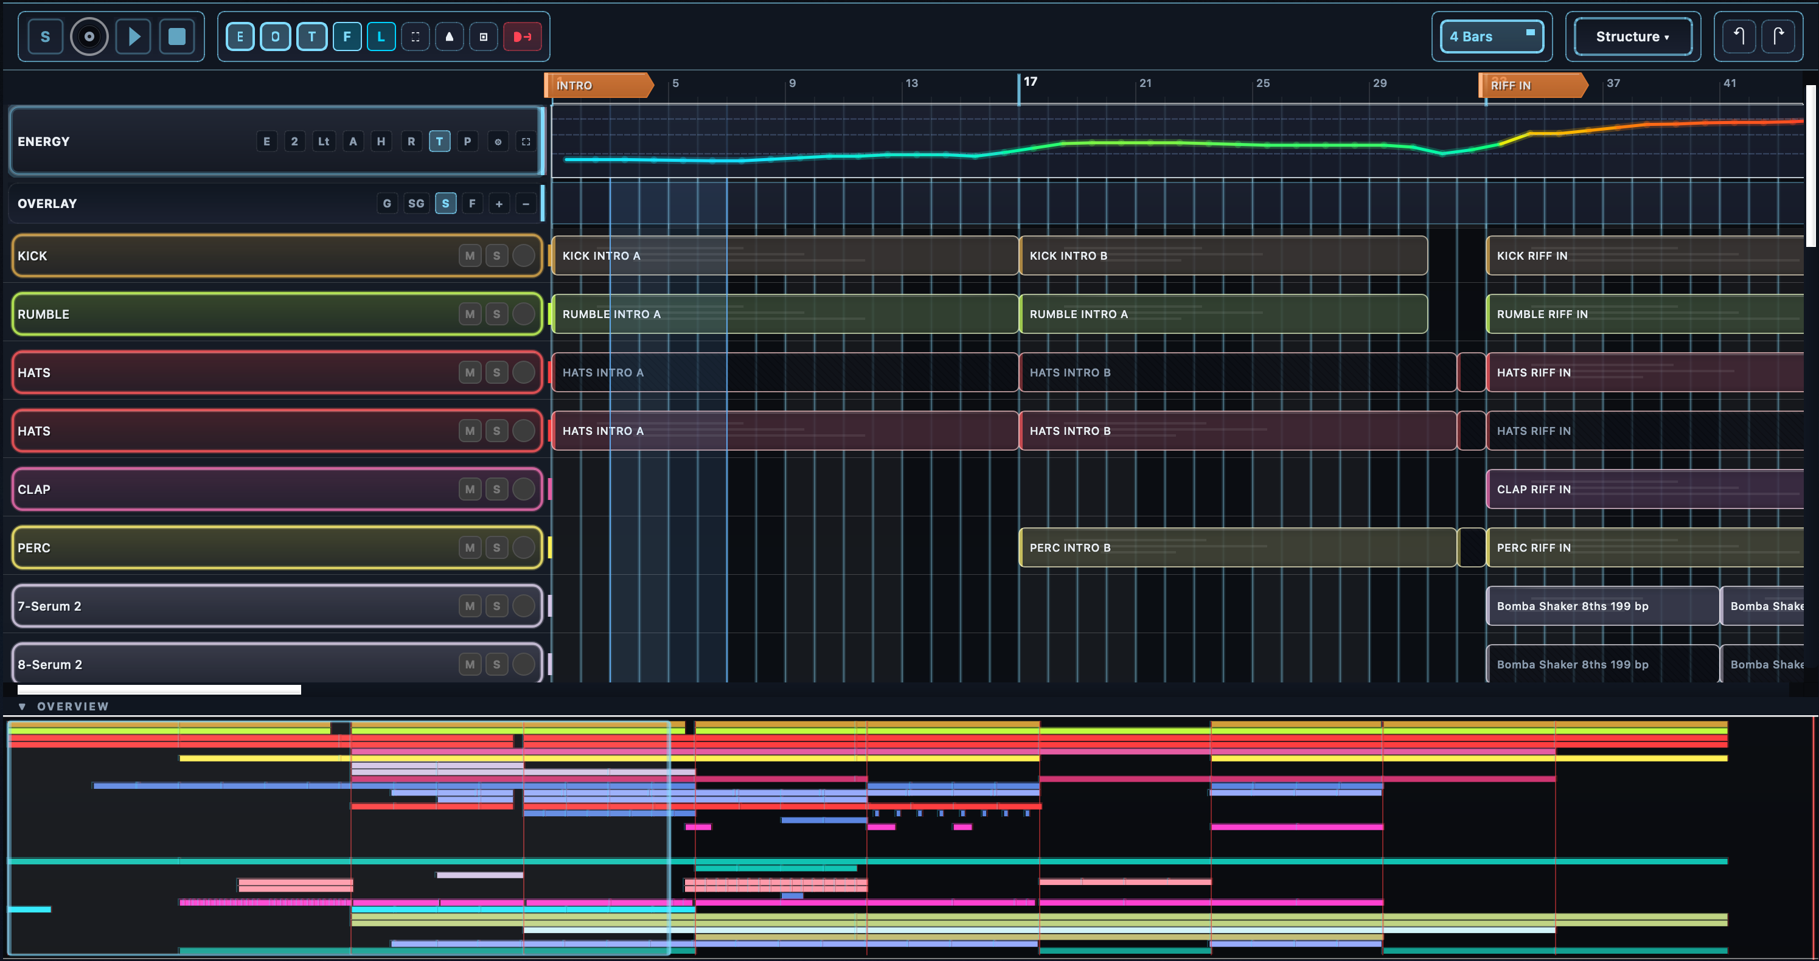Click the RIFF IN section marker

(1533, 85)
